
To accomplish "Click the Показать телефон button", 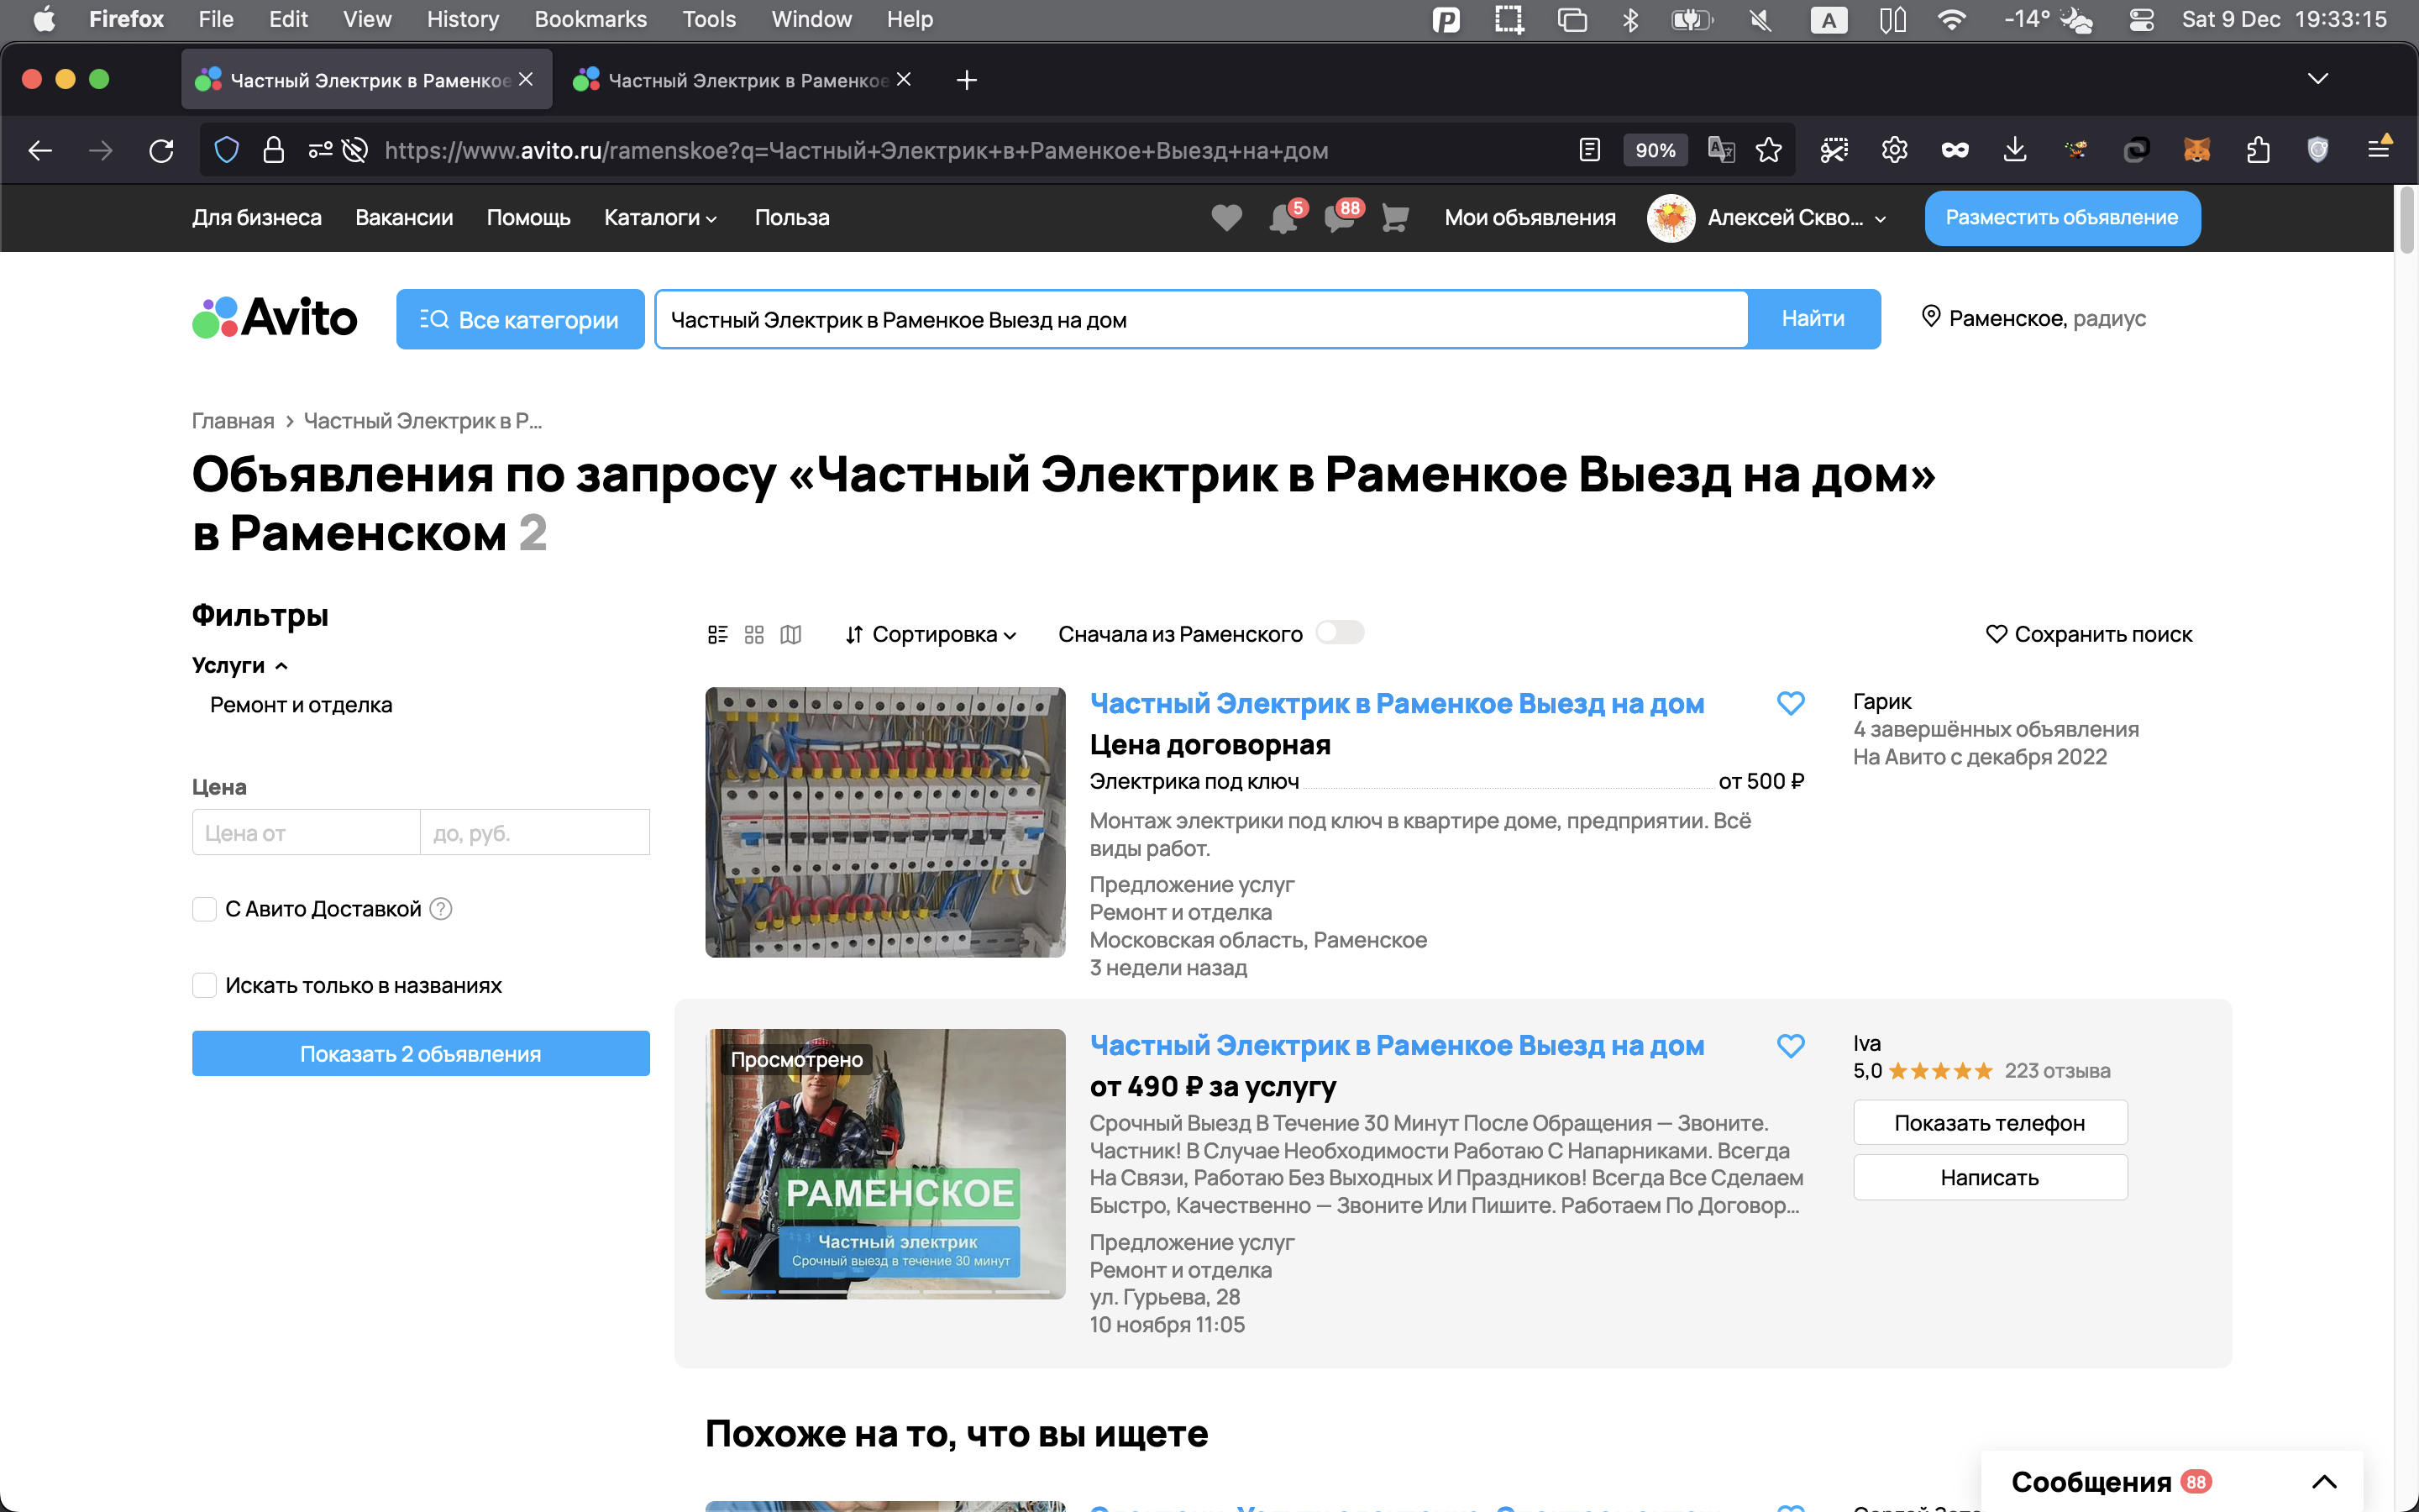I will click(1989, 1123).
